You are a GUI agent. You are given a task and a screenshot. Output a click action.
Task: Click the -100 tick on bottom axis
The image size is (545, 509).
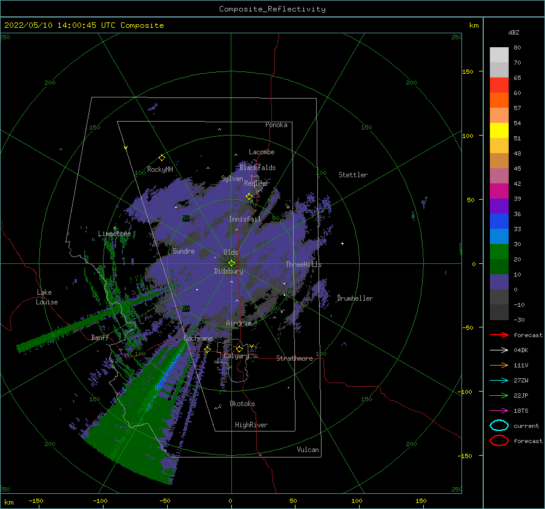click(100, 501)
